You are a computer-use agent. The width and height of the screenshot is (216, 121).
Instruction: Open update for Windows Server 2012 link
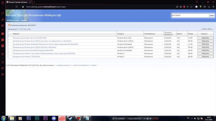coord(30,38)
